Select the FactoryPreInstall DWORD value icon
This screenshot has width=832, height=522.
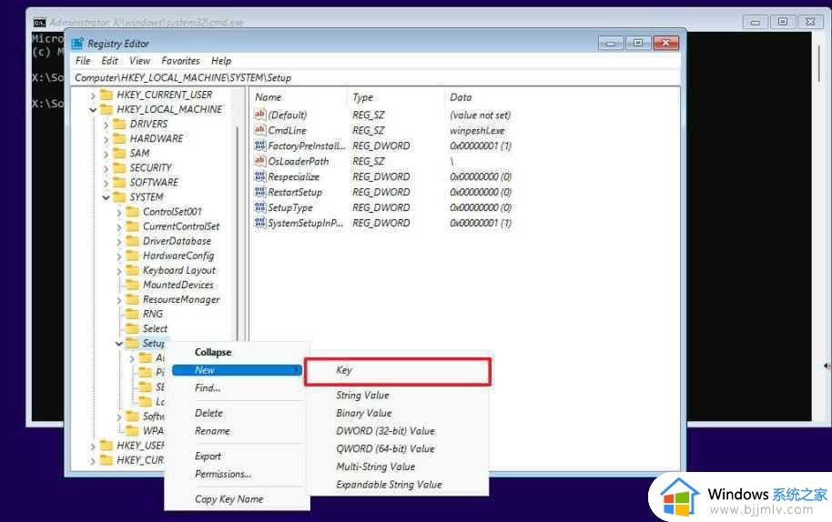[x=260, y=146]
